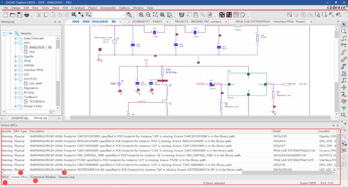Image resolution: width=348 pixels, height=187 pixels.
Task: Click the Zoom Out magnifier icon
Action: pyautogui.click(x=148, y=15)
